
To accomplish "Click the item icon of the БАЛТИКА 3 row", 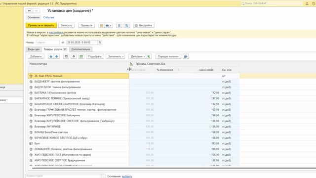I will (x=31, y=93).
